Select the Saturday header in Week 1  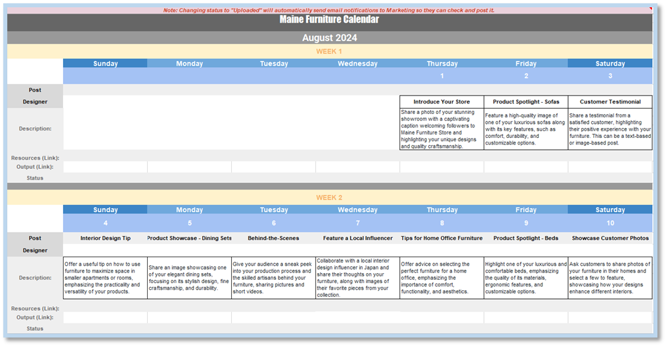(610, 64)
